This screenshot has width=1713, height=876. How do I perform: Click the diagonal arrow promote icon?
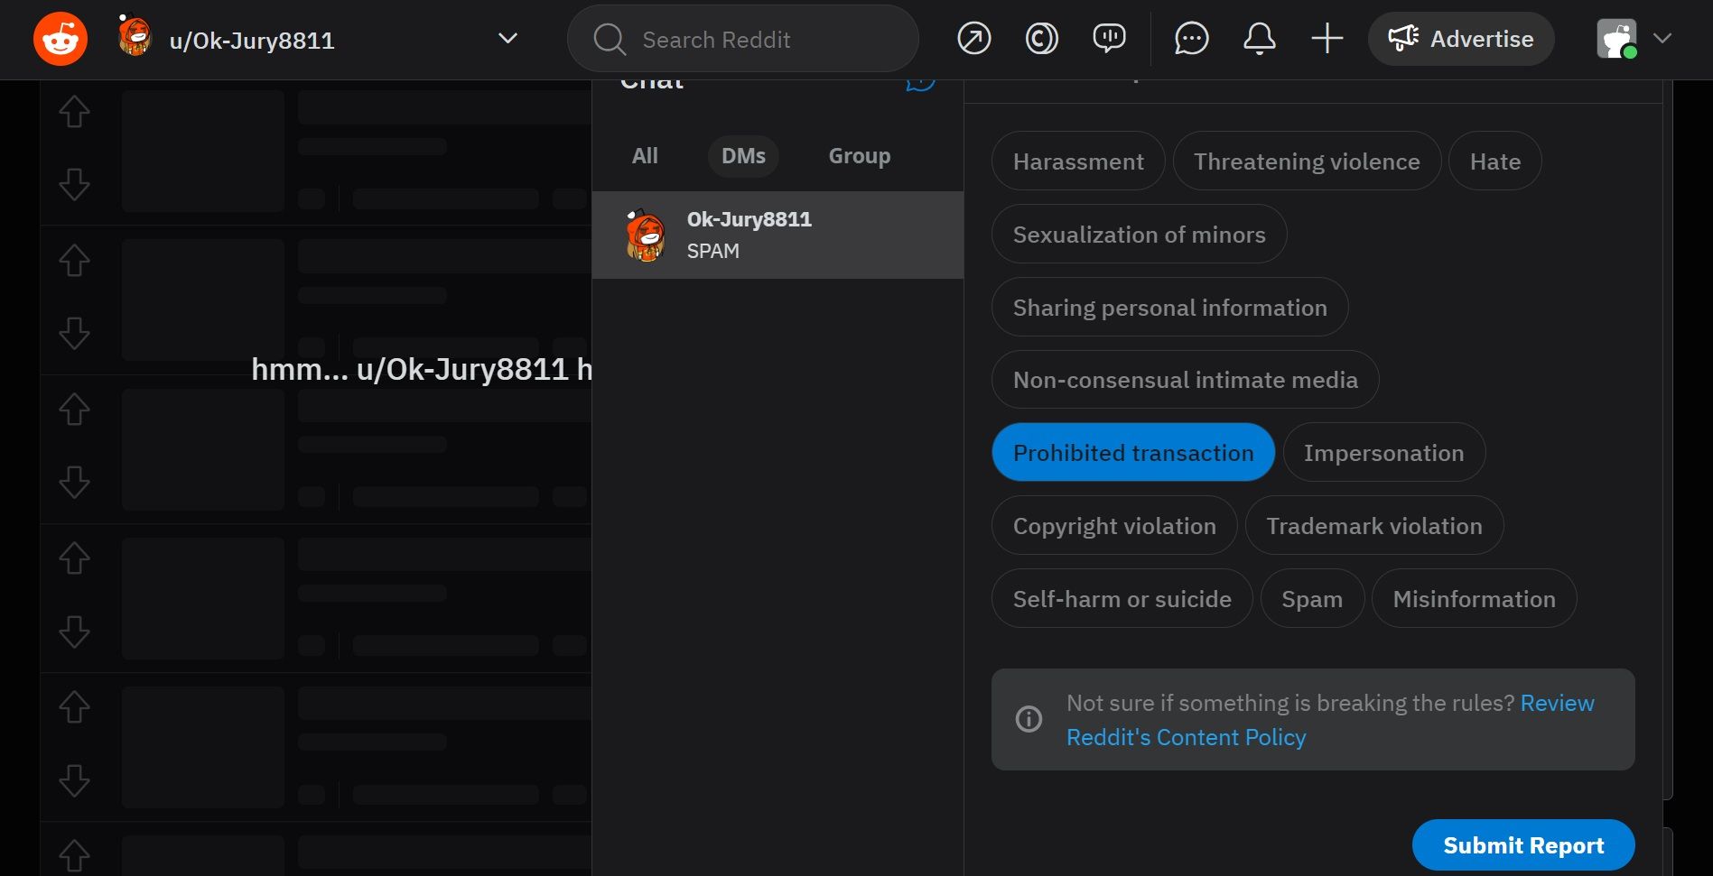click(973, 38)
